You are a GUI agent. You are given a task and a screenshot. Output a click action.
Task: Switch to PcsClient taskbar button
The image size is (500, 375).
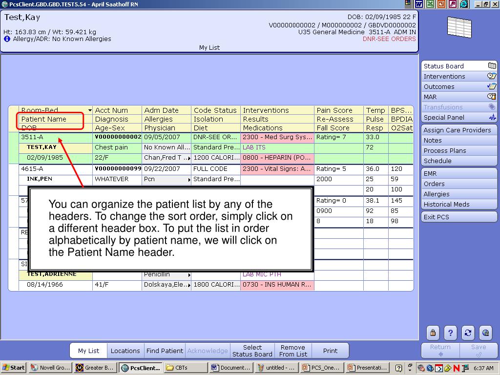pyautogui.click(x=141, y=368)
